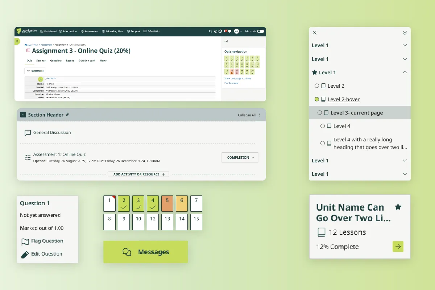
Task: Click the green arrow on the unit card
Action: [398, 246]
